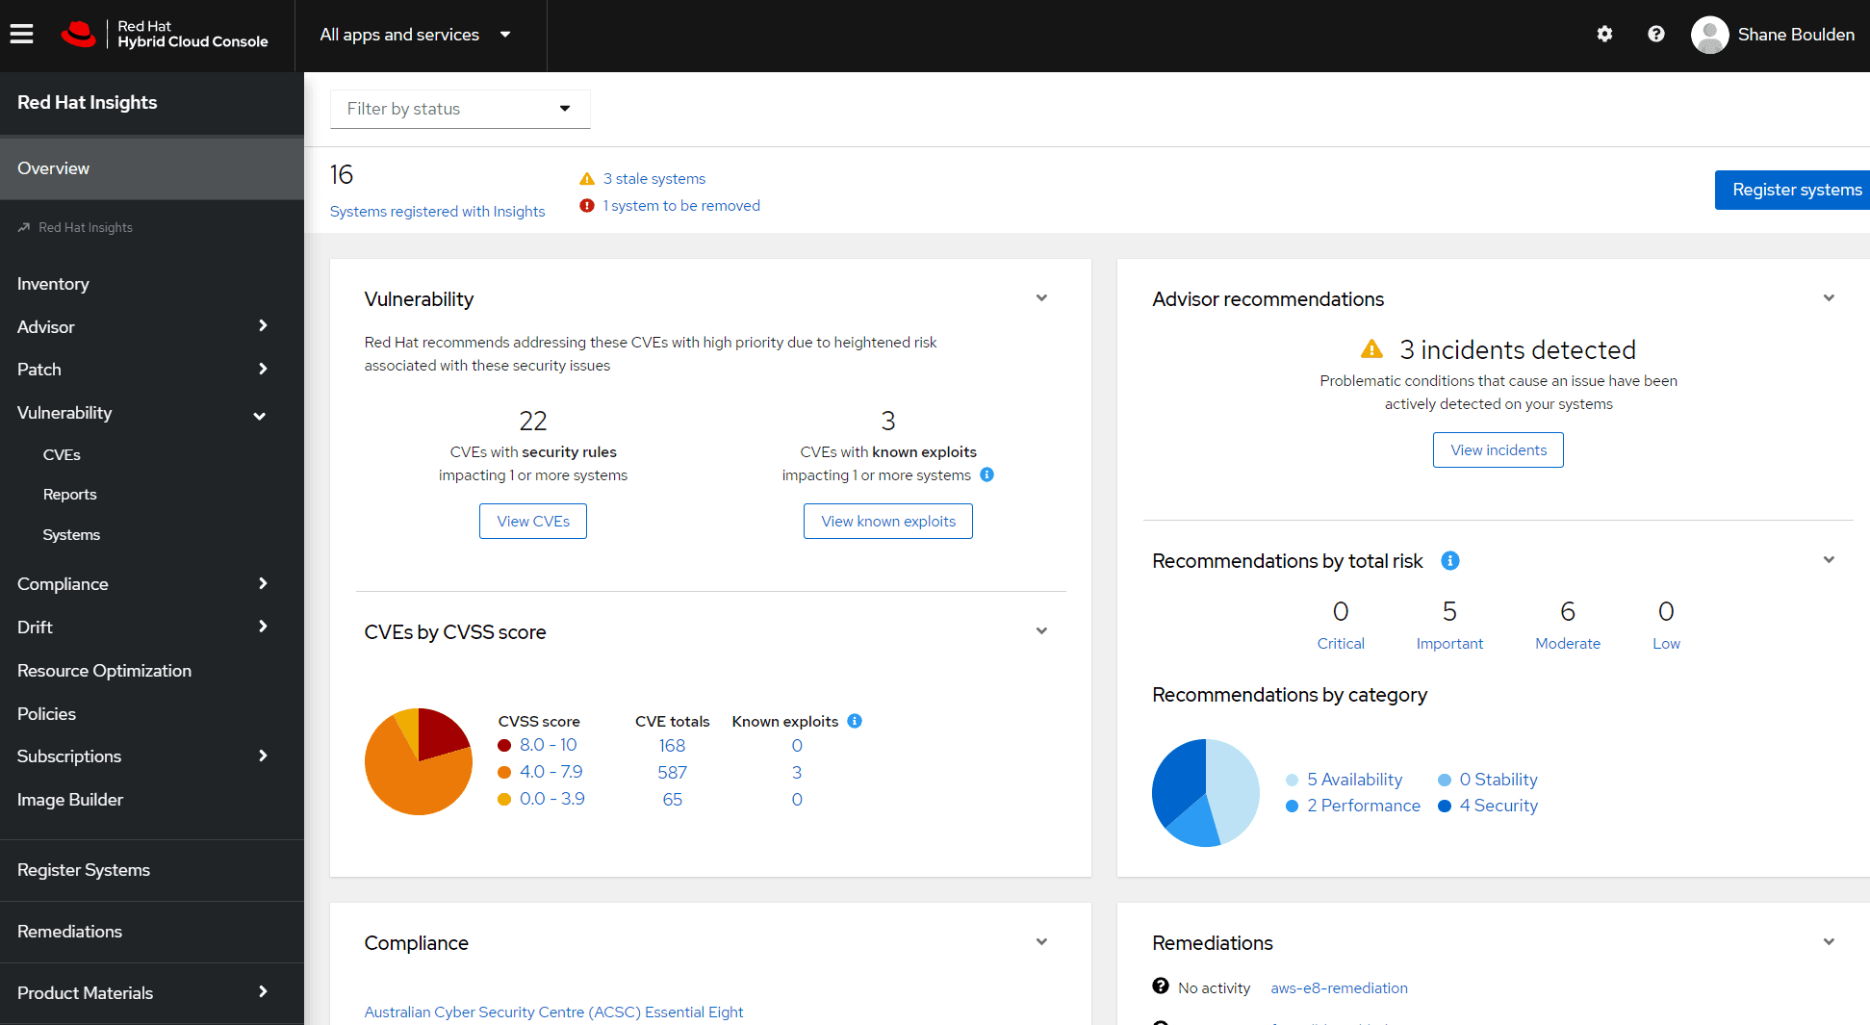Click the View incidents button
1870x1025 pixels.
[x=1499, y=449]
